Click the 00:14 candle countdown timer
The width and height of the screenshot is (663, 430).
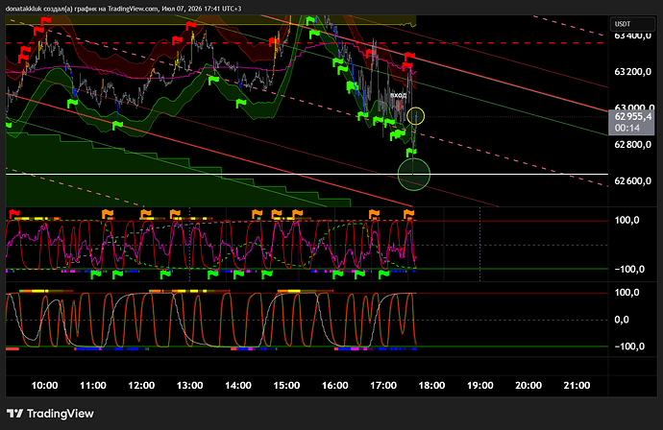627,128
